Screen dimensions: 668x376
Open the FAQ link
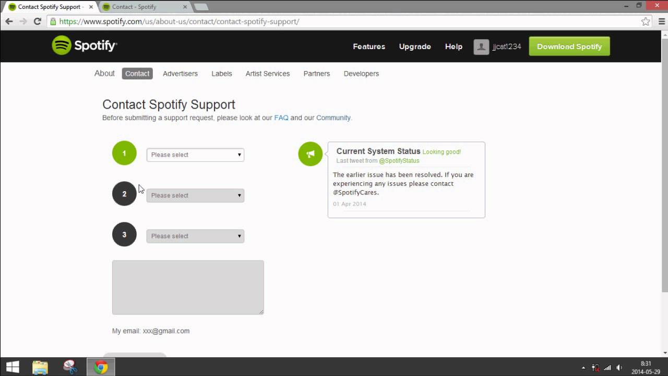(x=281, y=118)
